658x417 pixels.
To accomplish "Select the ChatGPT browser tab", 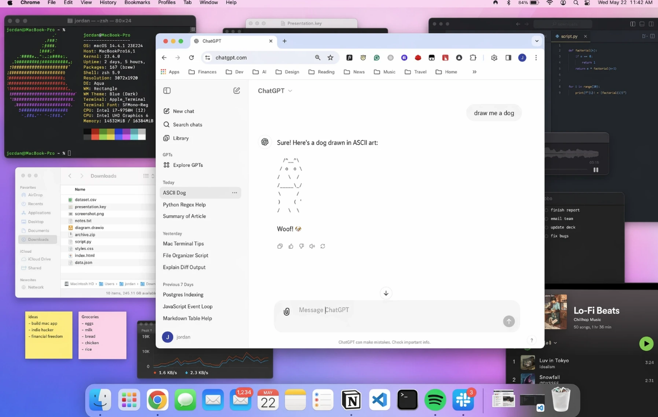I will coord(233,41).
